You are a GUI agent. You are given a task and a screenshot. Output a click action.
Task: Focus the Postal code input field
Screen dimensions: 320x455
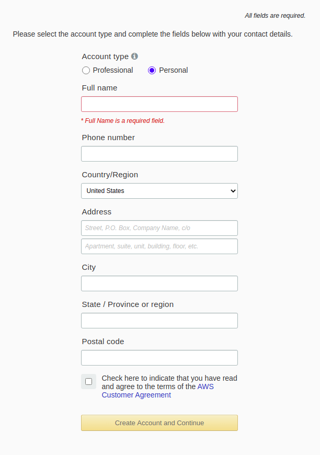point(159,358)
